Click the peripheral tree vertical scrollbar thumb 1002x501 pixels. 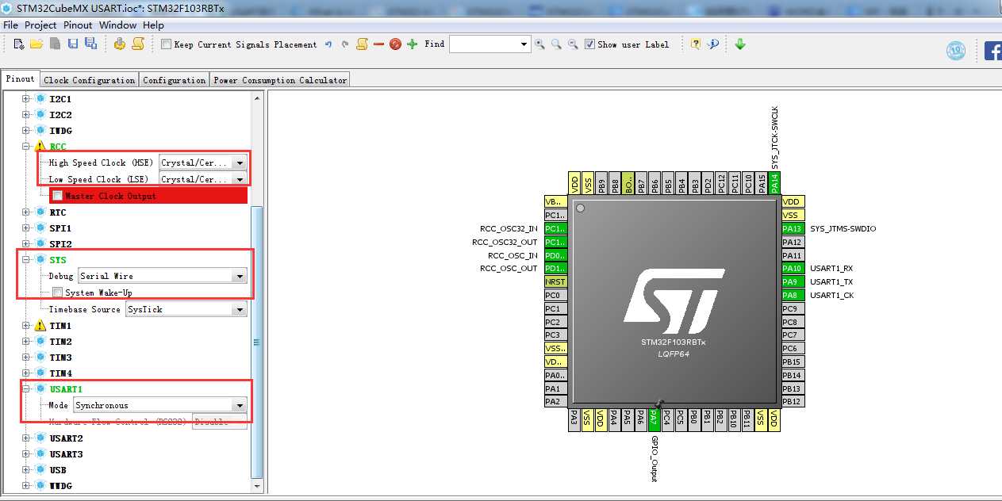coord(256,341)
